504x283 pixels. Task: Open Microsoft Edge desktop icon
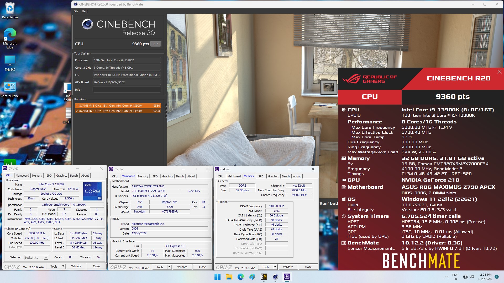[x=10, y=38]
